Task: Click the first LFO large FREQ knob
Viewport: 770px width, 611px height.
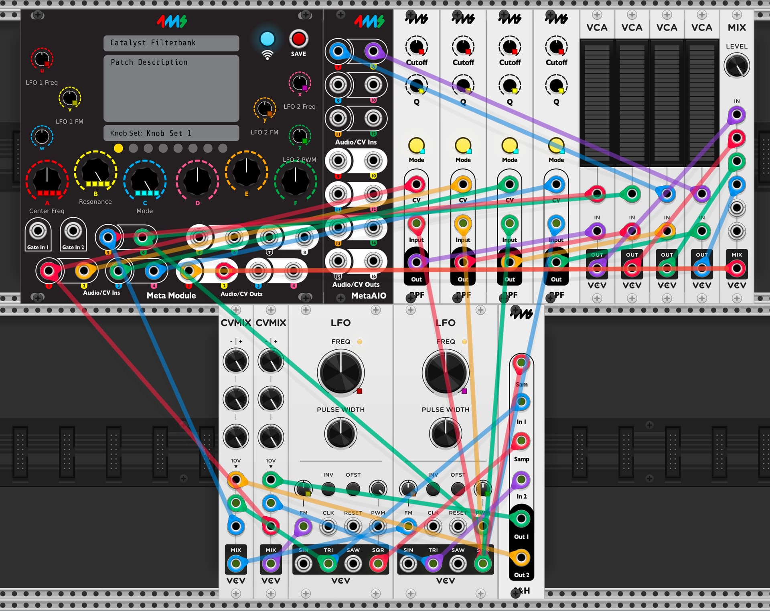Action: click(341, 372)
